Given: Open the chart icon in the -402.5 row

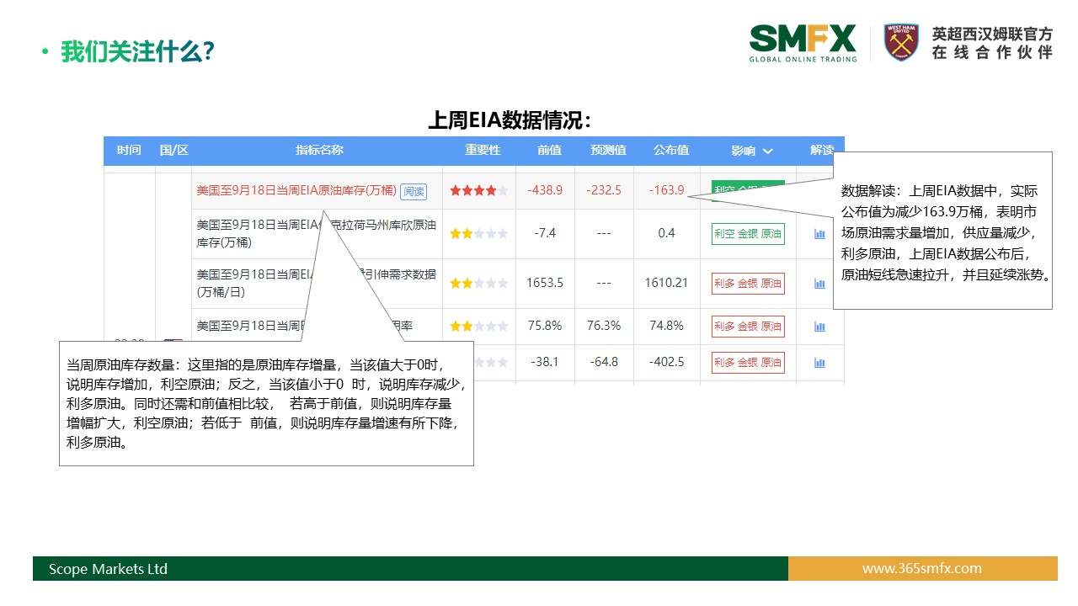Looking at the screenshot, I should coord(819,363).
